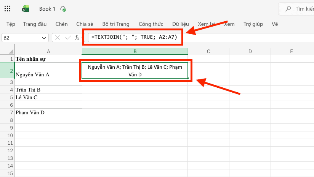Click cell containing Lê Văn C
314x177 pixels.
click(x=48, y=97)
